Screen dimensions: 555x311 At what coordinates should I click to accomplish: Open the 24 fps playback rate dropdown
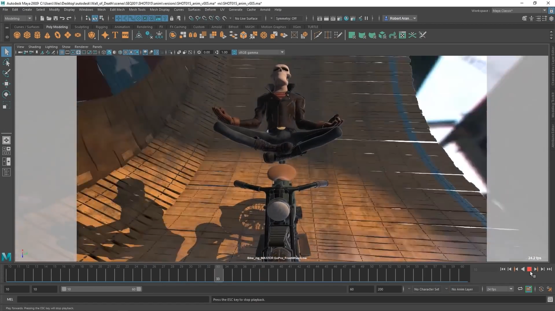pos(499,289)
